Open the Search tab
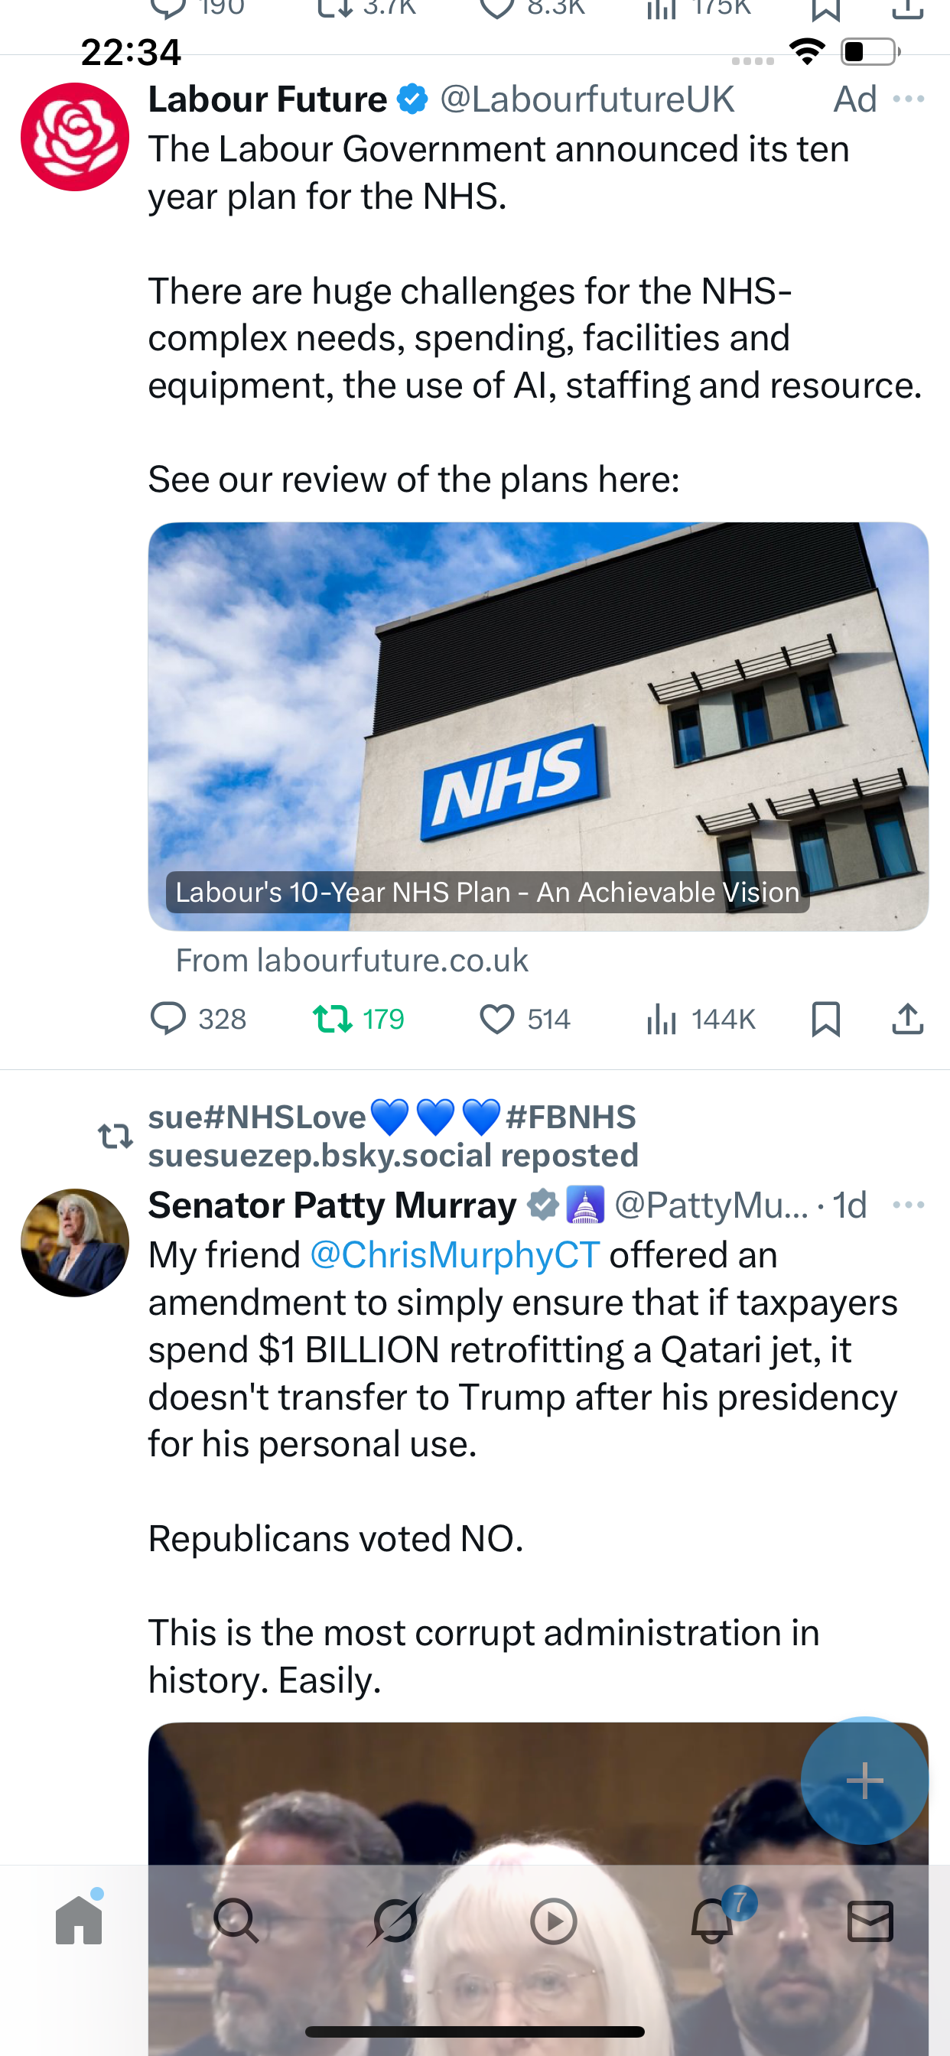 click(x=236, y=1921)
